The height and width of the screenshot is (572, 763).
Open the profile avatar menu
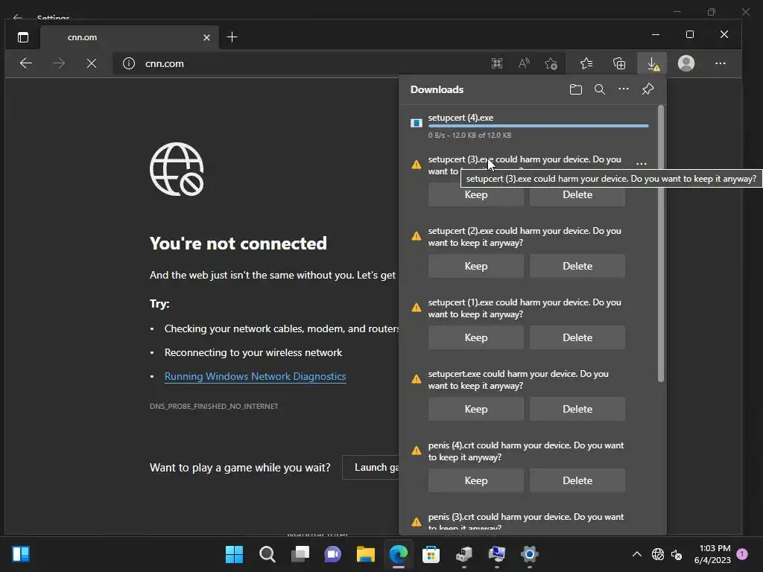click(686, 63)
